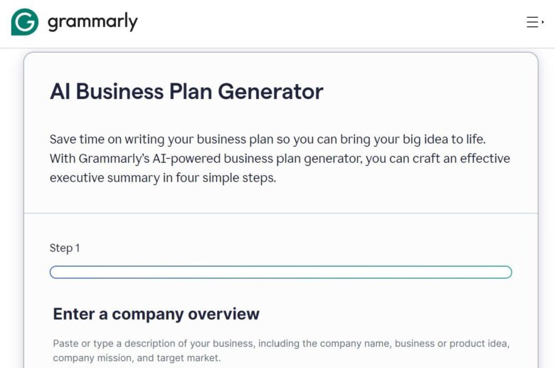Click the word 'overview' in the section heading

pyautogui.click(x=223, y=314)
